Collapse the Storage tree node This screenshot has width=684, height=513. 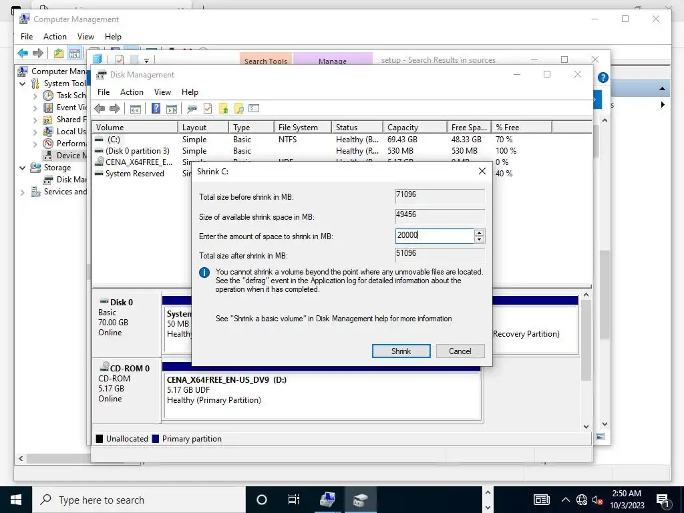[23, 168]
